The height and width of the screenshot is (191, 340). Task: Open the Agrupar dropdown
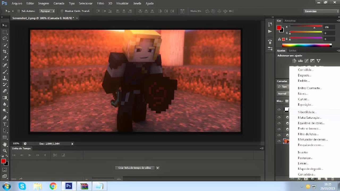[x=47, y=11]
